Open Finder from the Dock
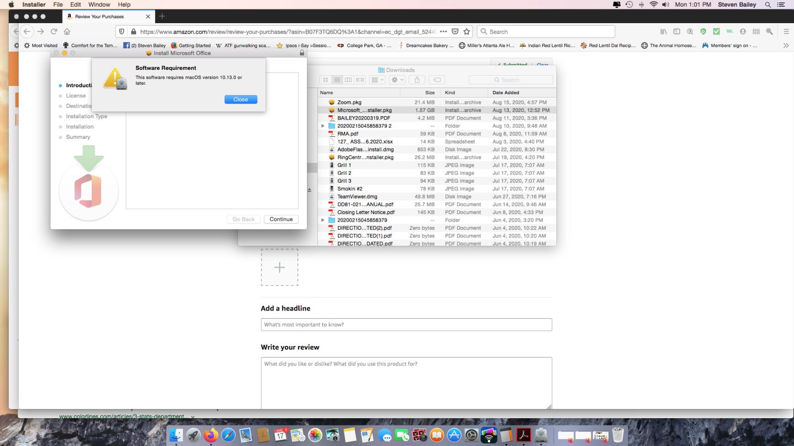Image resolution: width=794 pixels, height=446 pixels. [x=176, y=435]
